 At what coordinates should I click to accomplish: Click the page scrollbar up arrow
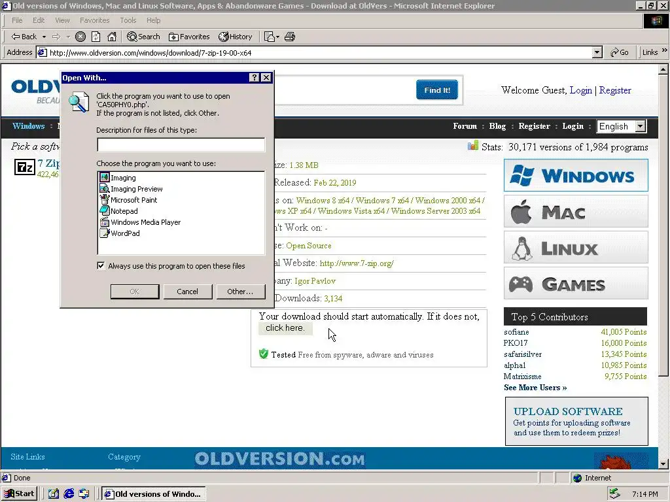[663, 69]
